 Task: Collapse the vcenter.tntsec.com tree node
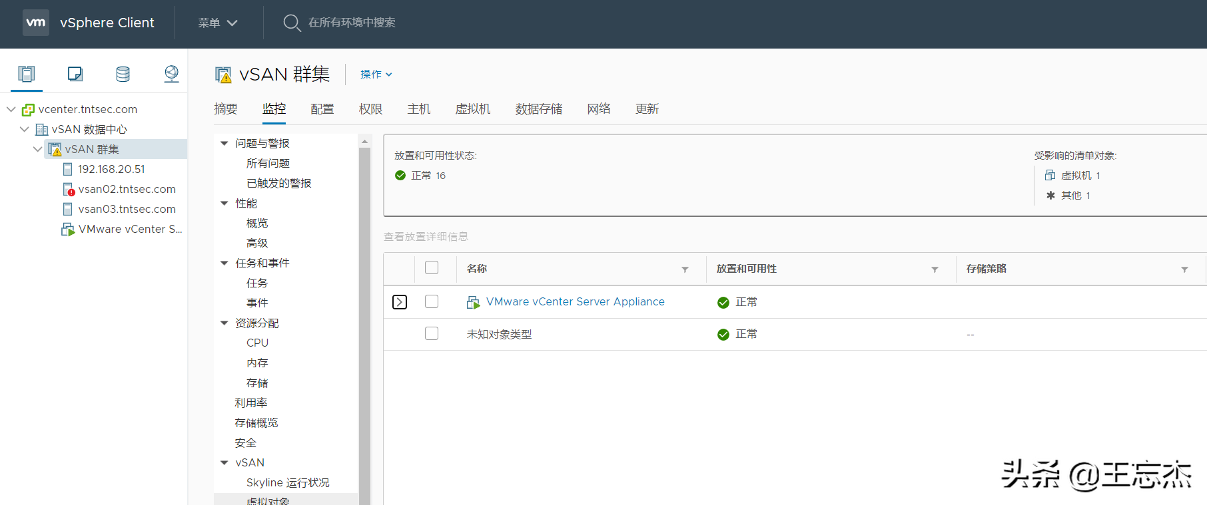[x=11, y=109]
